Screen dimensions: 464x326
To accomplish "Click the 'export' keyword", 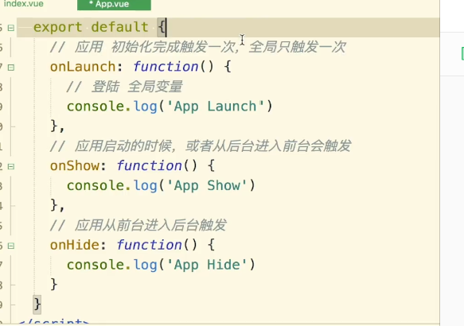I will pyautogui.click(x=57, y=28).
